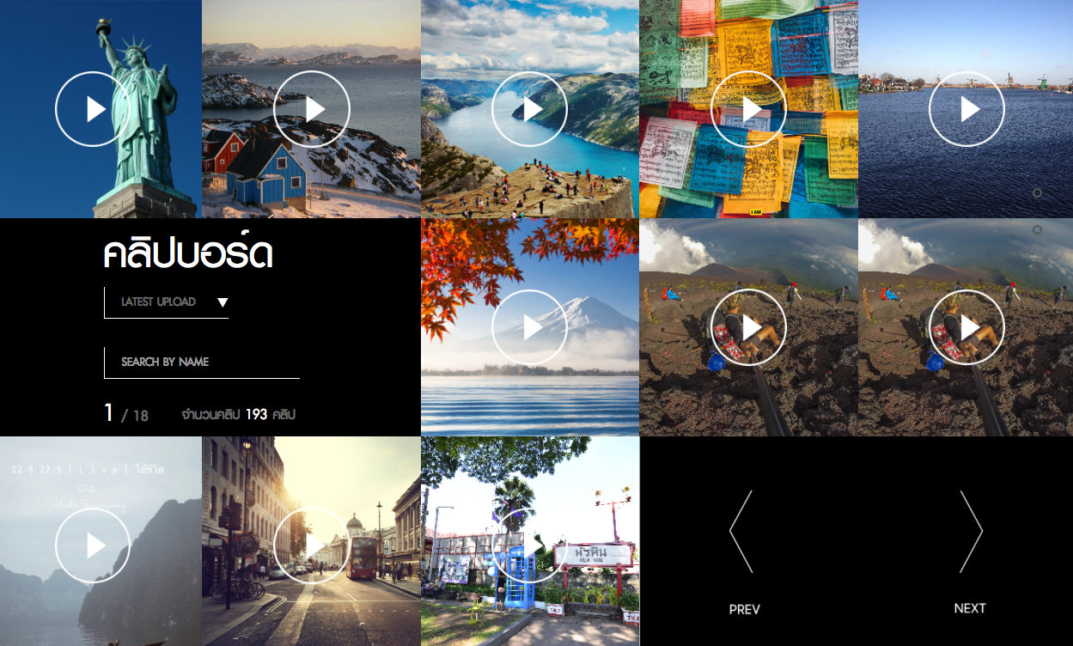The width and height of the screenshot is (1073, 646).
Task: Click the triangle arrow beside LATEST UPLOAD
Action: tap(223, 302)
